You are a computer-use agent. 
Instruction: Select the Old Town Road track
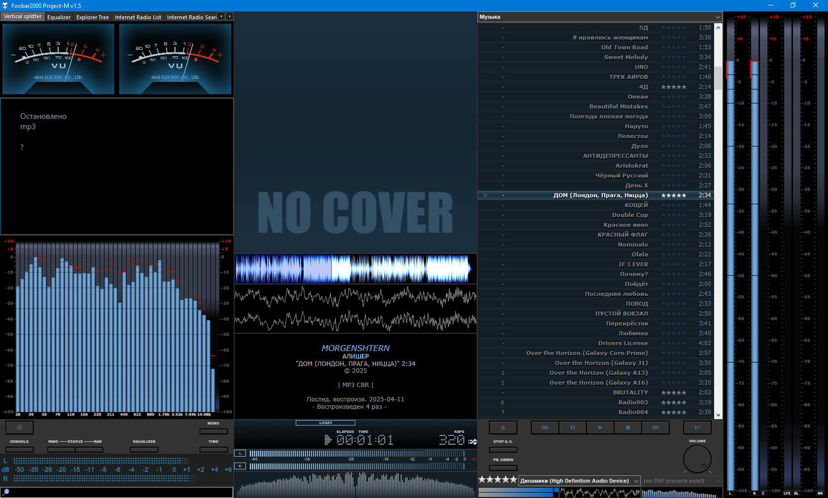(596, 47)
